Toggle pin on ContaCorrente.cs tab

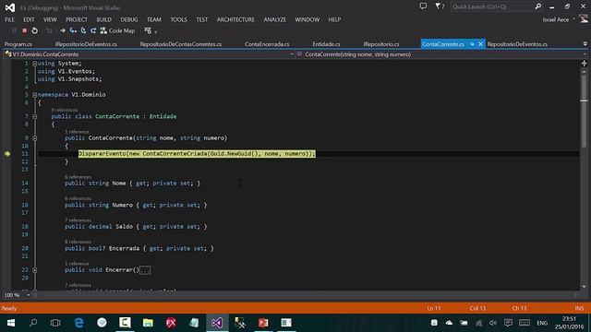[x=472, y=44]
